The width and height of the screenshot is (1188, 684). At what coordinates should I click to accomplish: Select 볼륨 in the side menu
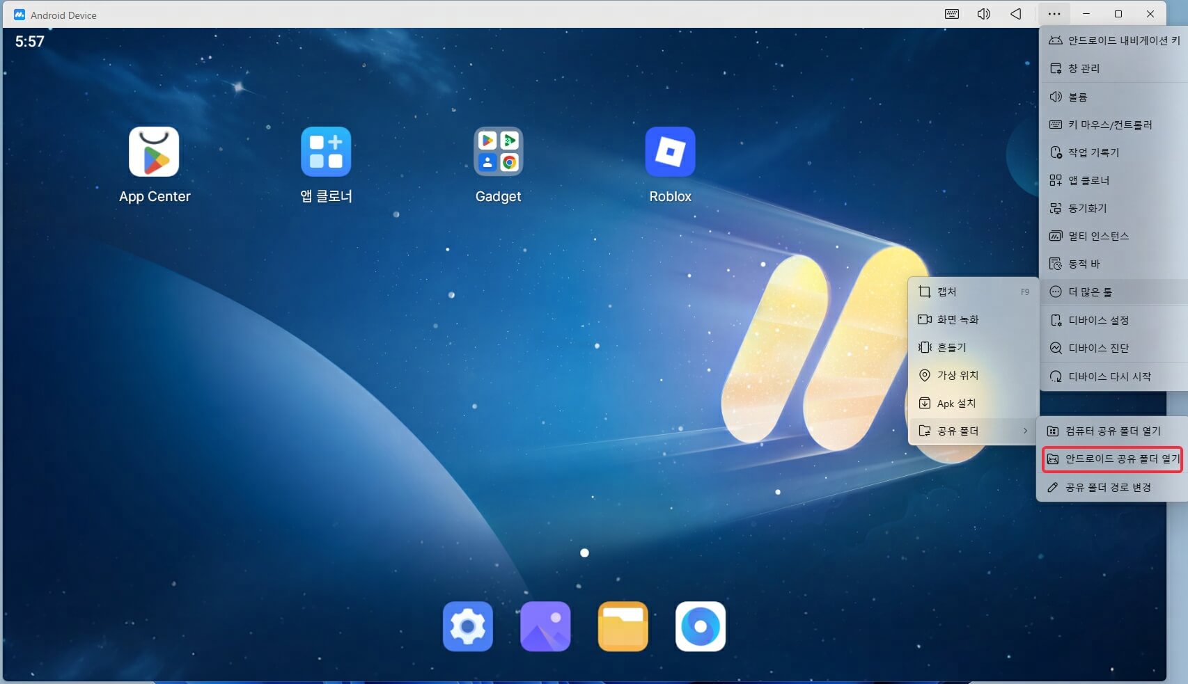coord(1114,97)
